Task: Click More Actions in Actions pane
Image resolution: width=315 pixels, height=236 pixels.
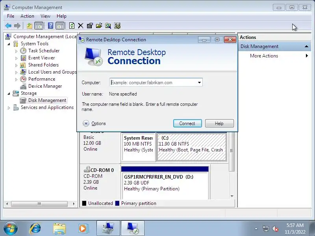Action: tap(264, 56)
